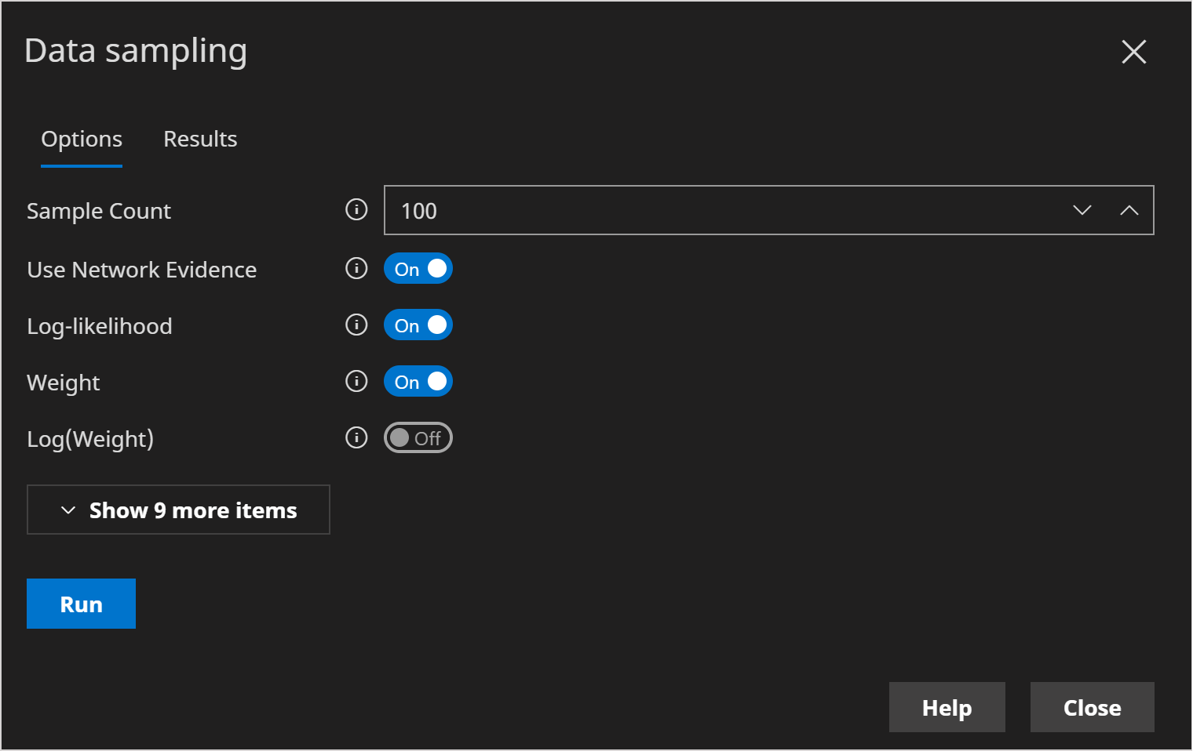1193x751 pixels.
Task: Disable the Log-likelihood switch
Action: (x=418, y=325)
